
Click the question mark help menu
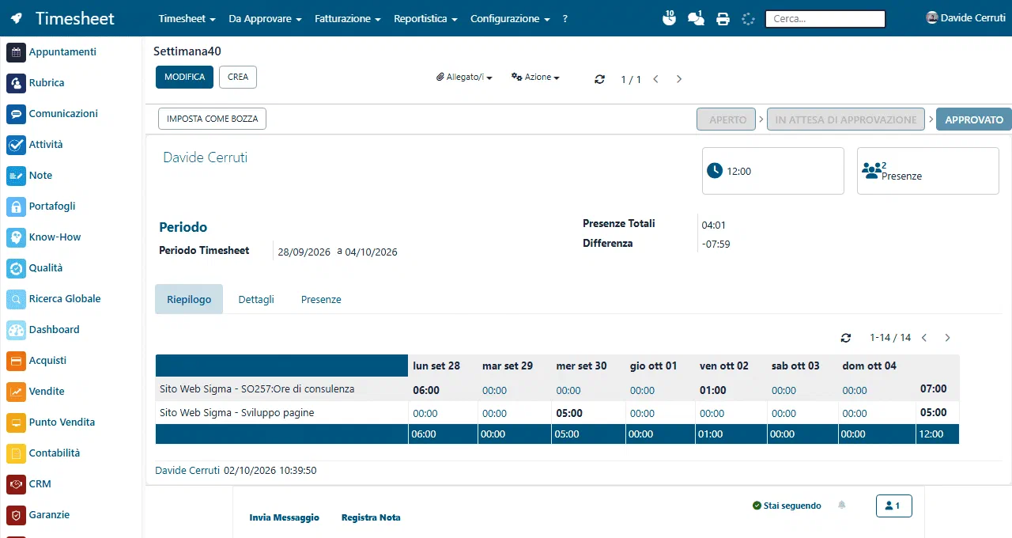(565, 18)
